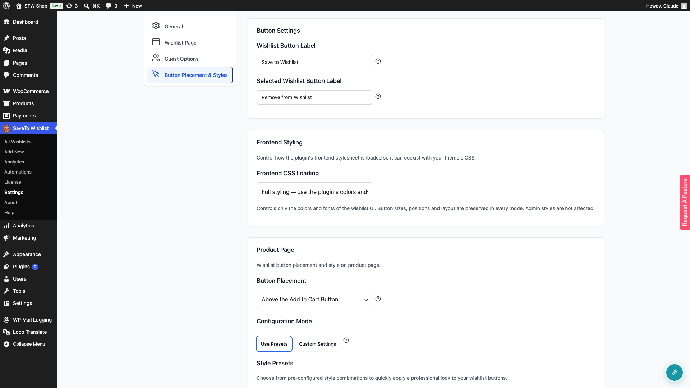Click the Selected Wishlist Button Label field
Viewport: 690px width, 388px height.
(x=314, y=97)
